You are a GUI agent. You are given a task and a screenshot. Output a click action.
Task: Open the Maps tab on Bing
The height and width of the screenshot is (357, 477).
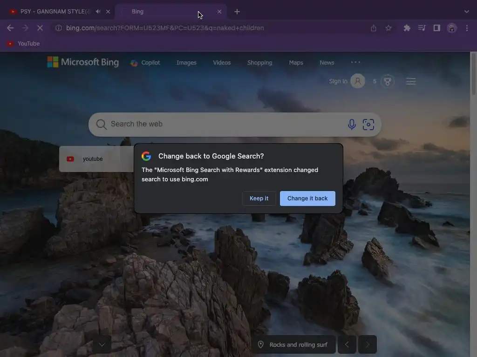click(296, 63)
